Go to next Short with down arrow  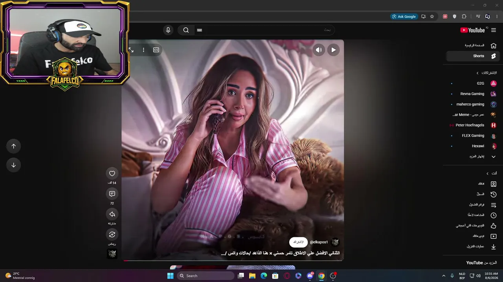(13, 165)
